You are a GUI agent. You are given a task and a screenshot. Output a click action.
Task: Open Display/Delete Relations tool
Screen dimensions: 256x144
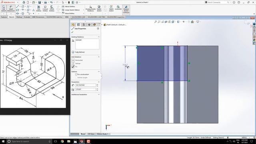tap(91, 8)
